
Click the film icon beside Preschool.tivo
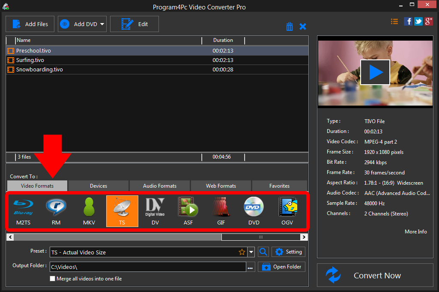point(11,51)
